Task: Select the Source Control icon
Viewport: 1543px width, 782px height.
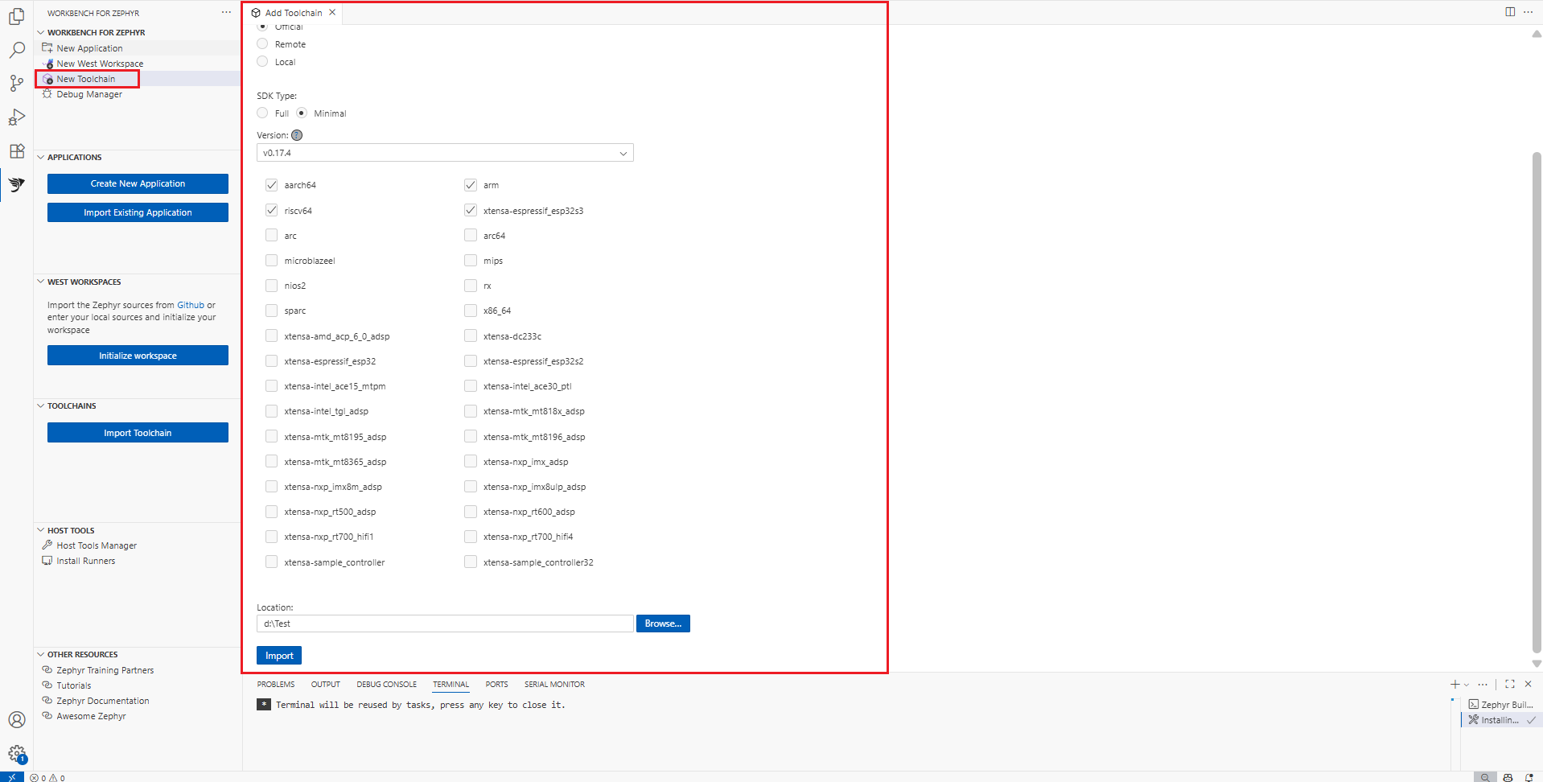Action: pos(16,84)
